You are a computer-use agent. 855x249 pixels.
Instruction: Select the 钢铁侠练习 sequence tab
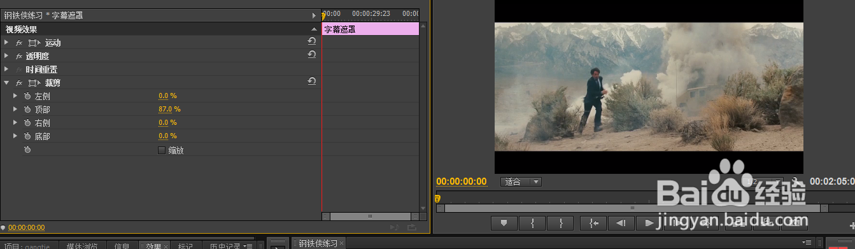(x=318, y=243)
